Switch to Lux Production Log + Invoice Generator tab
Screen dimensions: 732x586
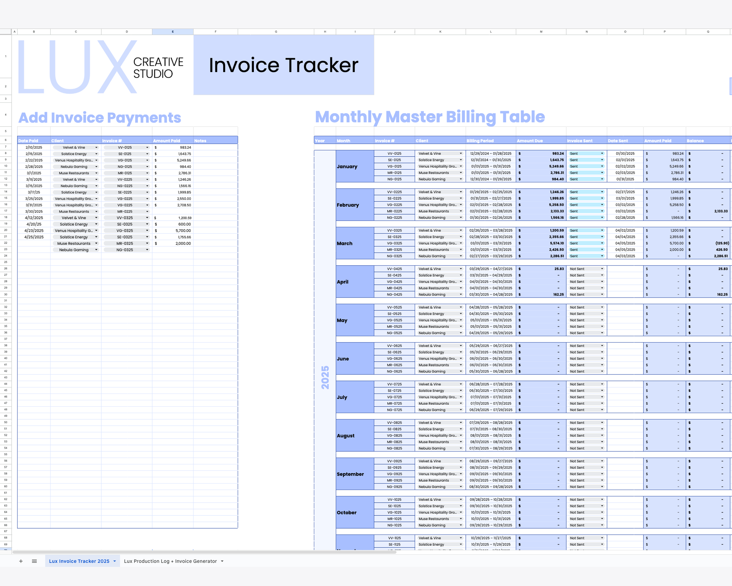[170, 561]
